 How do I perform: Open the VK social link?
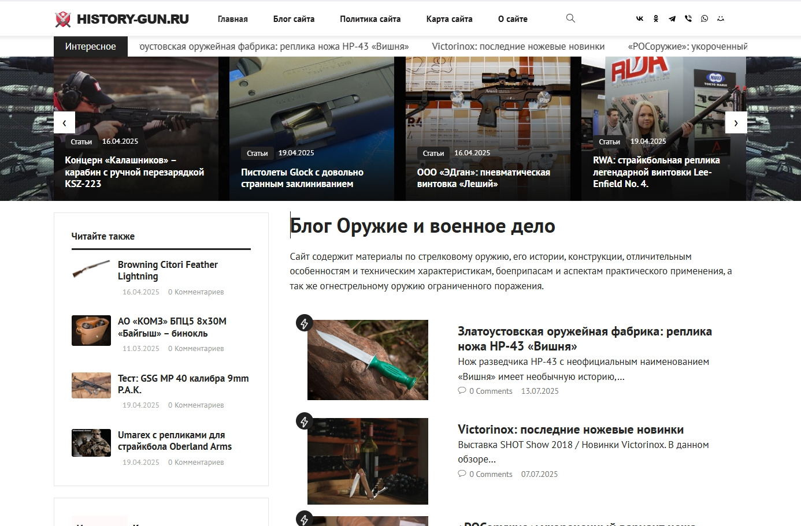[640, 18]
